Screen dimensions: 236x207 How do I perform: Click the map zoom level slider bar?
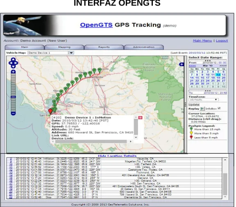coord(13,93)
